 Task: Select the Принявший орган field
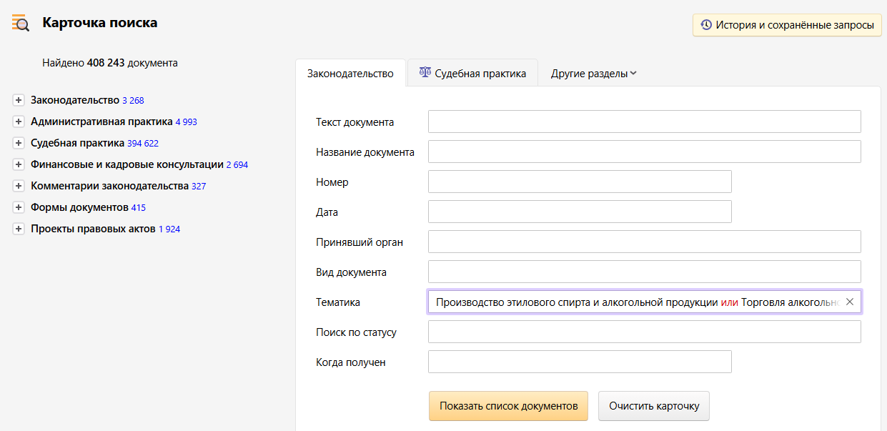pyautogui.click(x=644, y=242)
